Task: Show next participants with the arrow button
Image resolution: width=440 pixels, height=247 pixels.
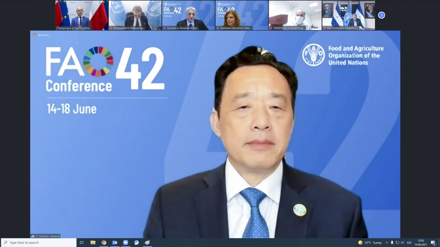Action: tap(381, 15)
